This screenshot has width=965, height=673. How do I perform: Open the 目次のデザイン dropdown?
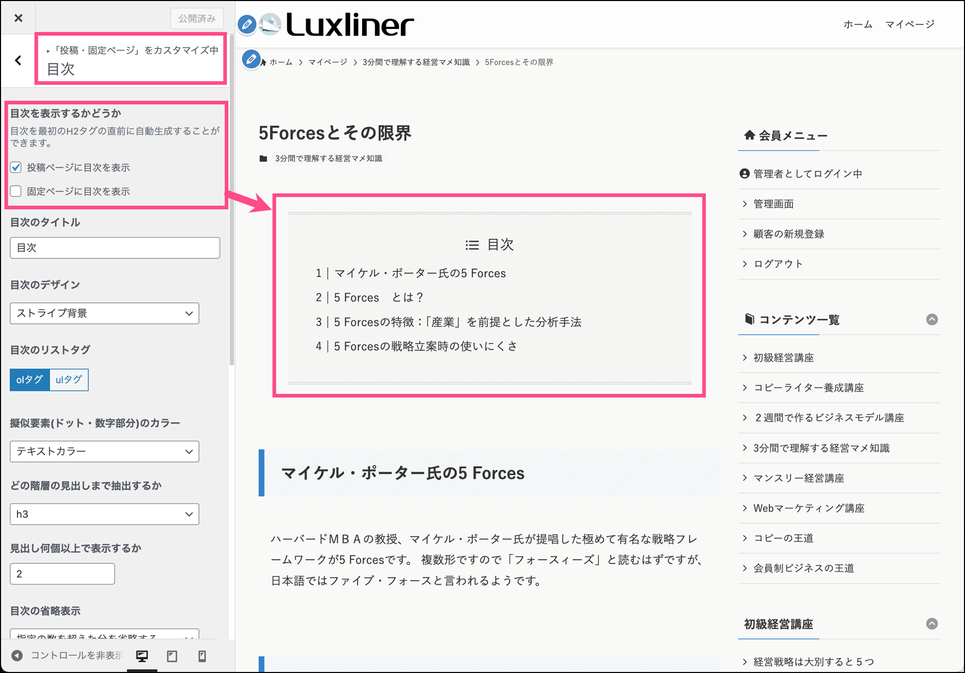[104, 313]
